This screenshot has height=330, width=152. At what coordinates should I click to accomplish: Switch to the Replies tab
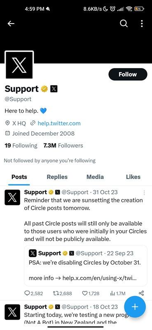point(57,177)
